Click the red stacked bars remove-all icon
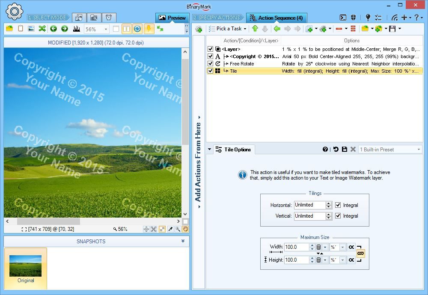This screenshot has height=295, width=428. (353, 29)
